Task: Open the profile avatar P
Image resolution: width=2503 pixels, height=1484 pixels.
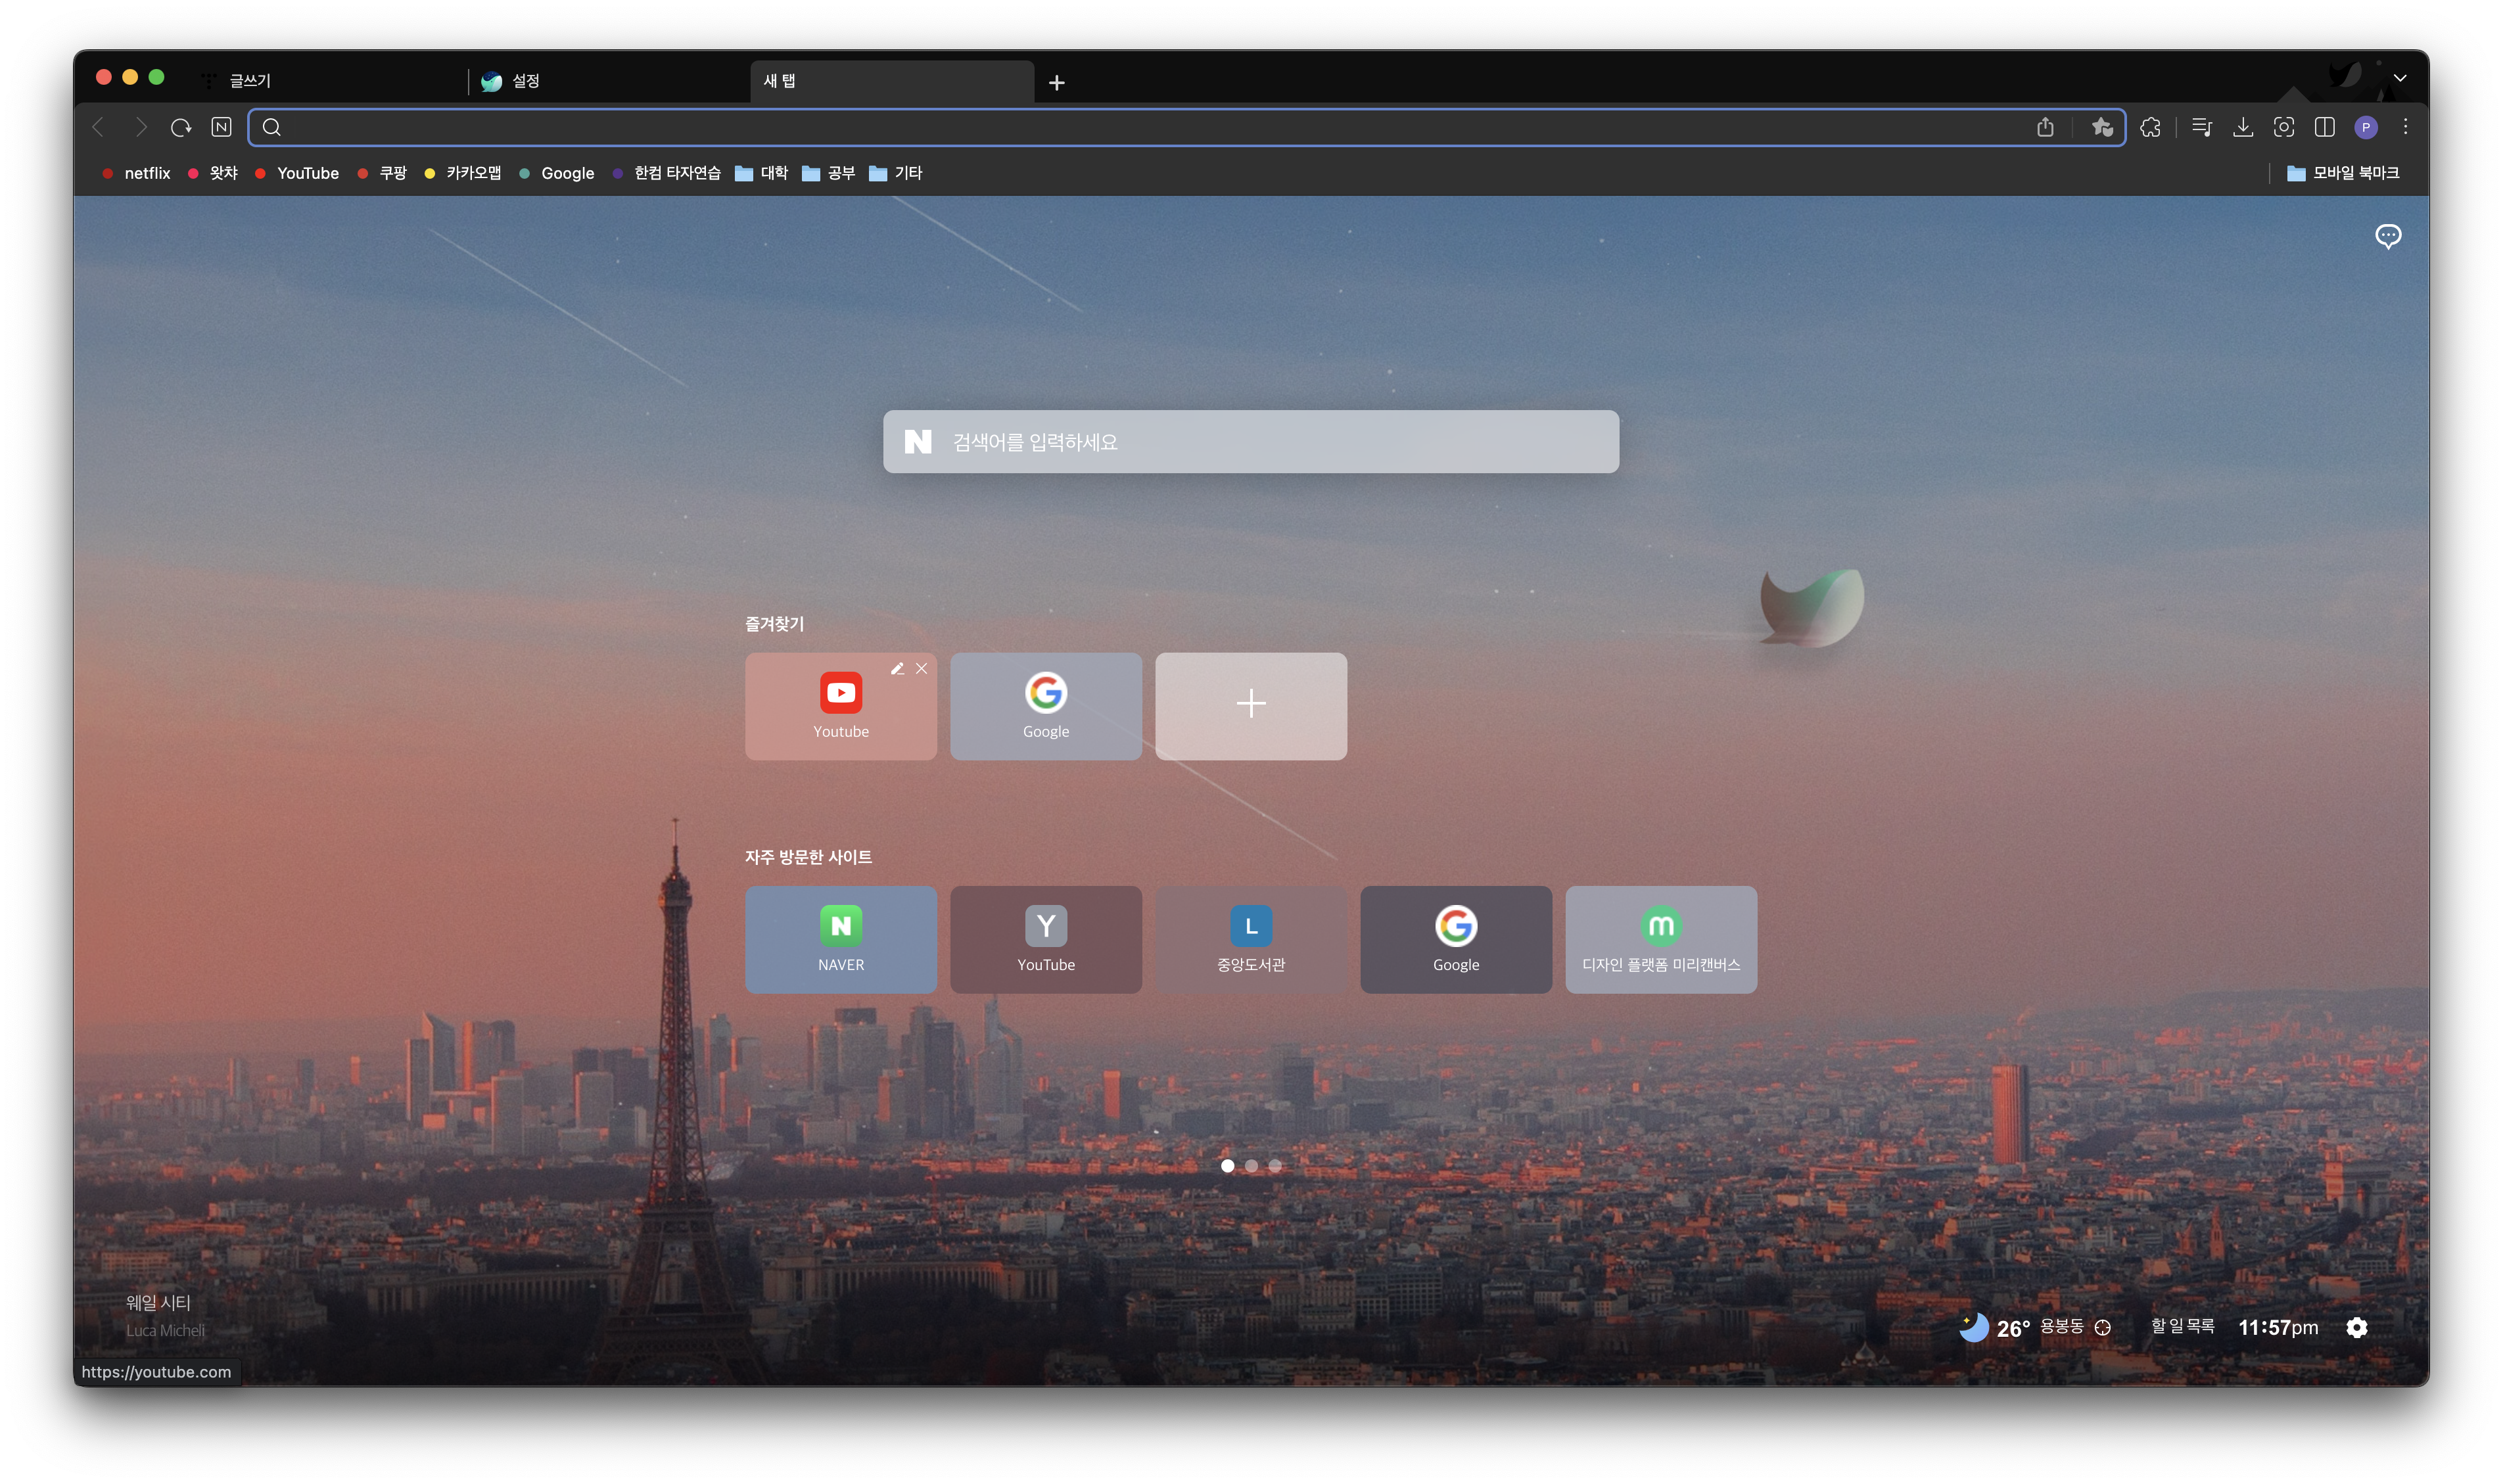Action: 2365,127
